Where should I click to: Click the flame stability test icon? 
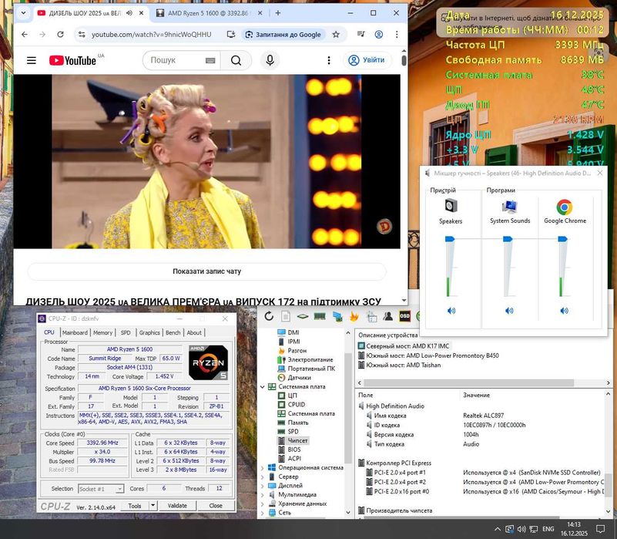click(x=354, y=316)
